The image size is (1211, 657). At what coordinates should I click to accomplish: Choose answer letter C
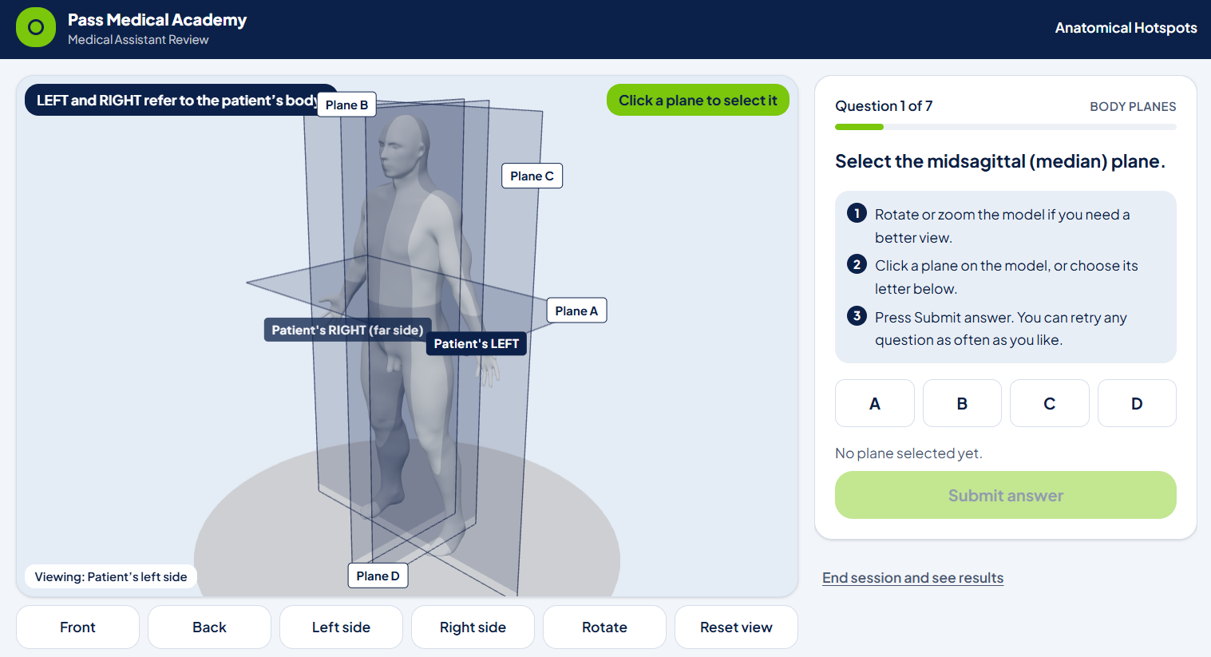click(x=1050, y=403)
